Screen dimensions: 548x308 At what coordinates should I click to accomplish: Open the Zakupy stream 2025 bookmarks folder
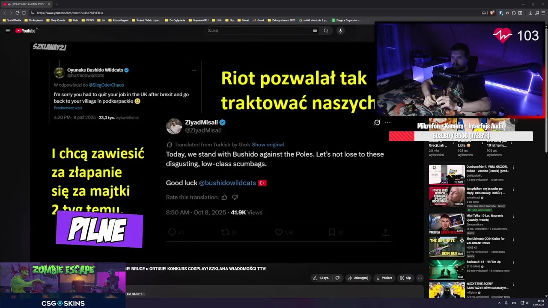point(281,20)
